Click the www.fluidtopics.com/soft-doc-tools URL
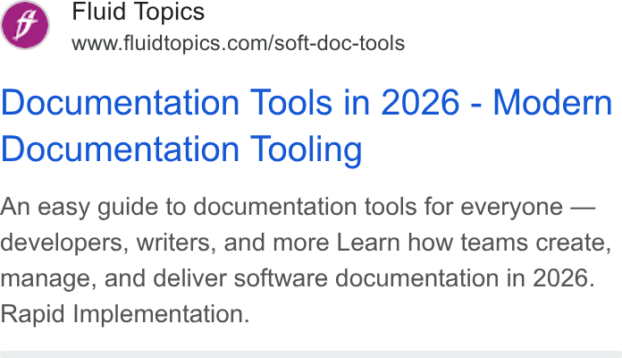The height and width of the screenshot is (358, 622). pyautogui.click(x=238, y=43)
